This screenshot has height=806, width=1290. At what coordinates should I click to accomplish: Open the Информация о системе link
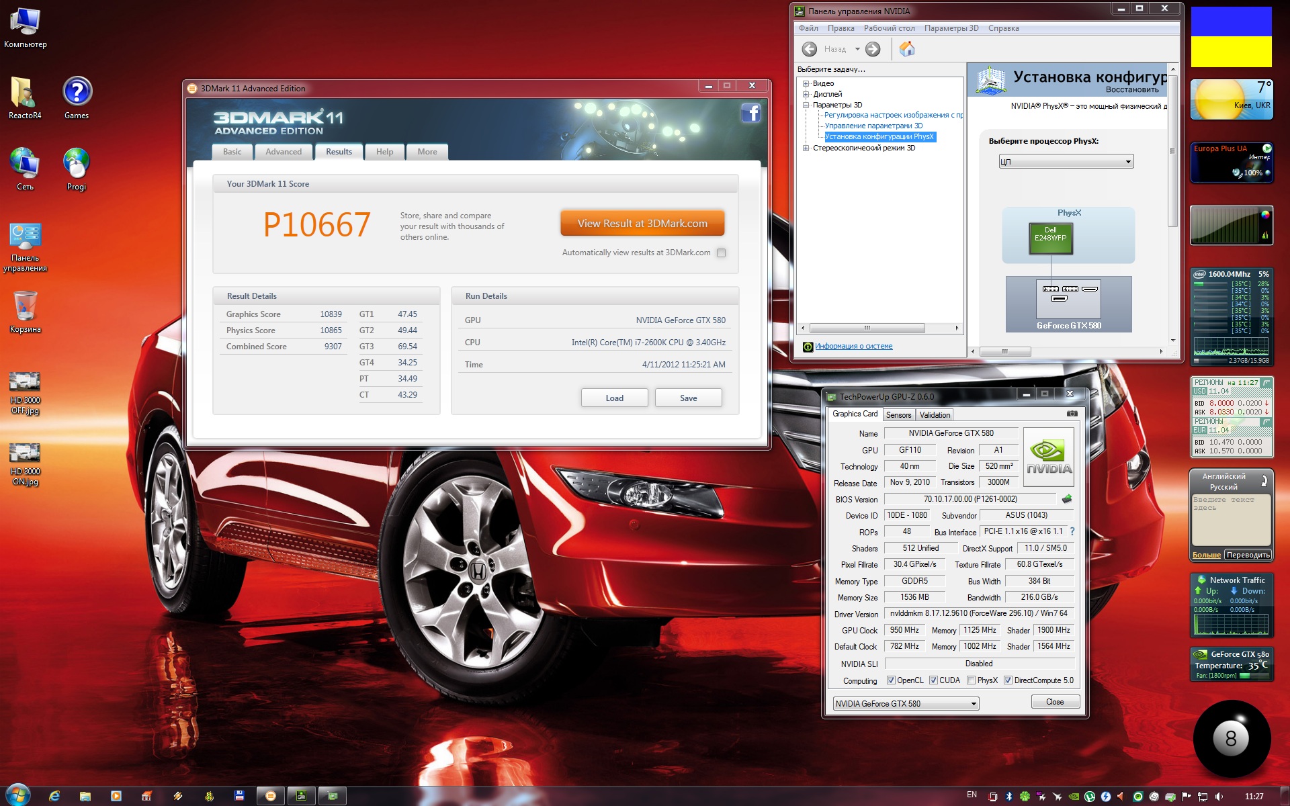853,347
